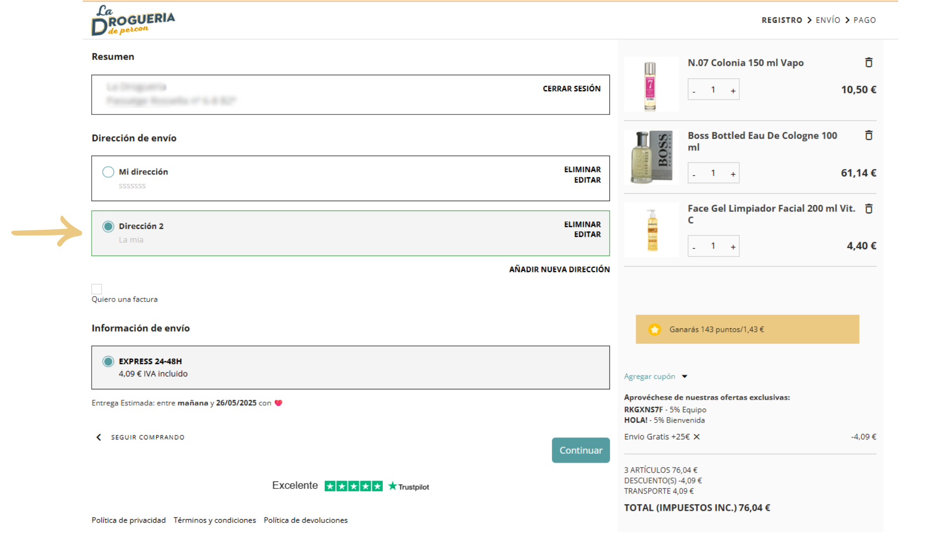This screenshot has width=952, height=535.
Task: Increase N.07 Colonia quantity with plus
Action: 733,90
